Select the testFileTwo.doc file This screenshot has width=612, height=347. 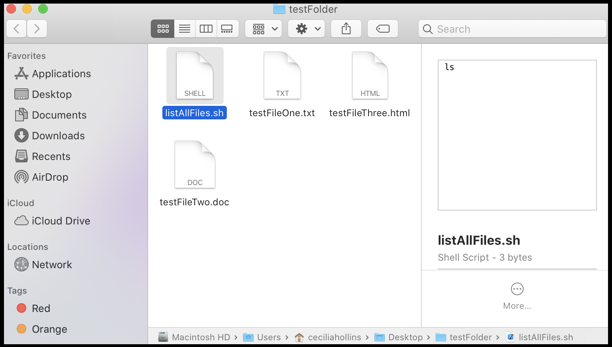(195, 165)
